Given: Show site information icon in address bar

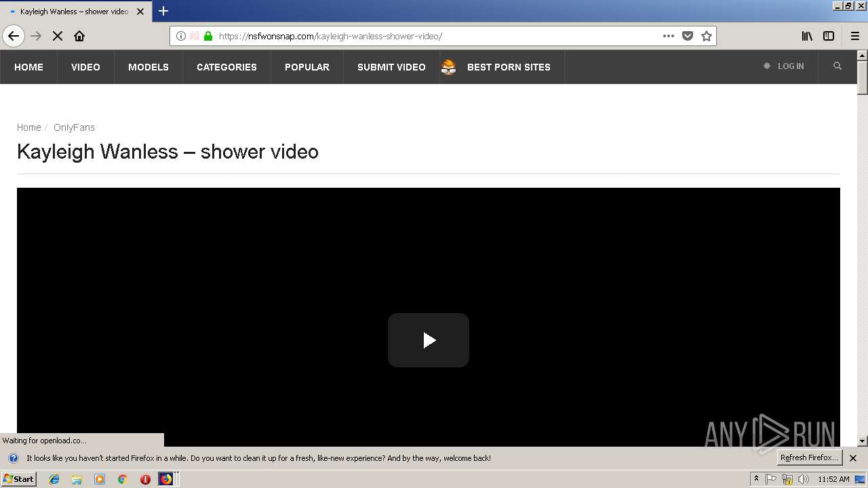Looking at the screenshot, I should pos(181,36).
